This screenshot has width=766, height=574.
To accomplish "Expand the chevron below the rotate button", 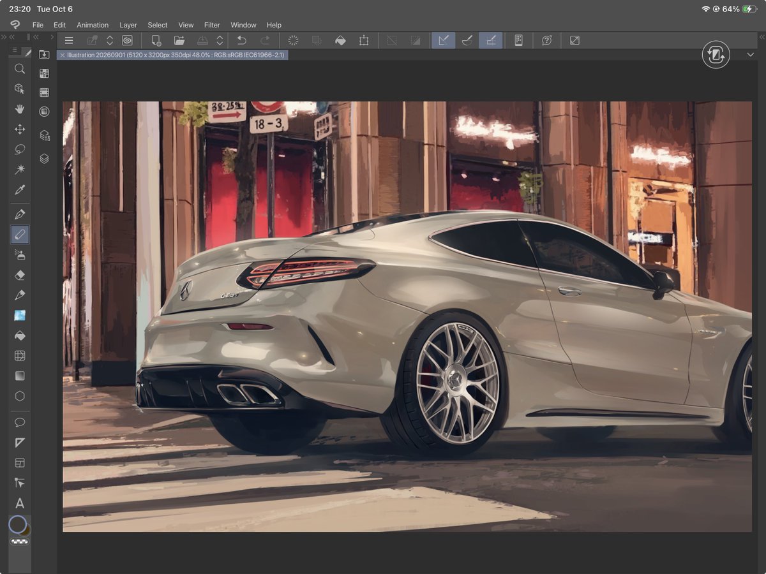I will point(751,55).
